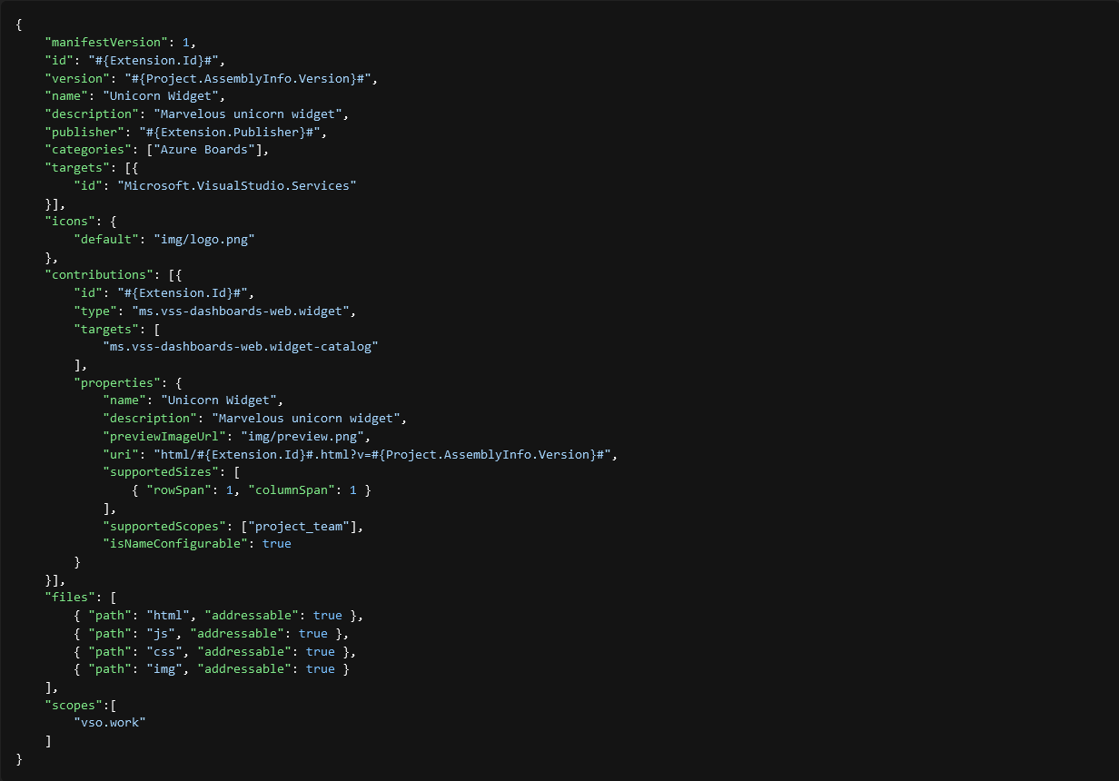
Task: Click the final closing brace of the JSON
Action: (x=19, y=758)
